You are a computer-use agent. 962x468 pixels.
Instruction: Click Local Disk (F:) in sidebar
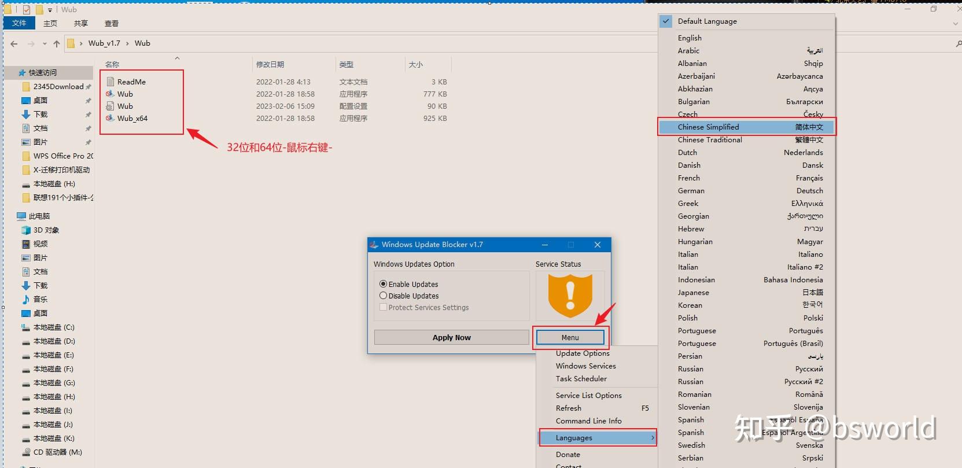tap(54, 369)
